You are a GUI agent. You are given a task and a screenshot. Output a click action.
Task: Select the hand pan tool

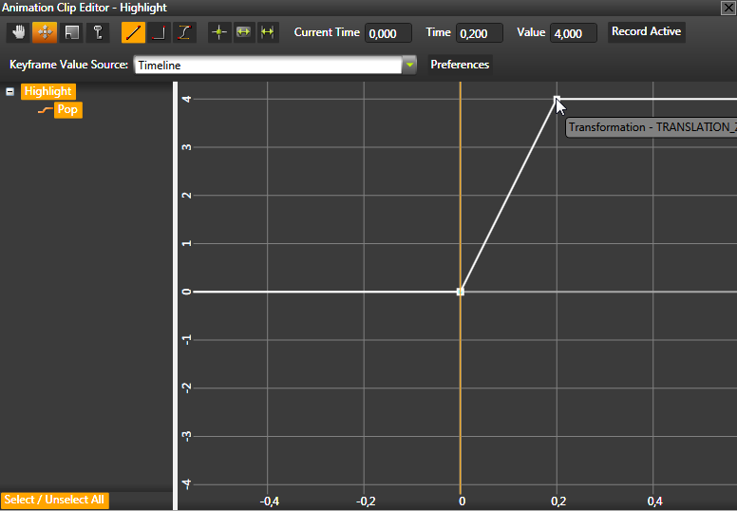(19, 32)
